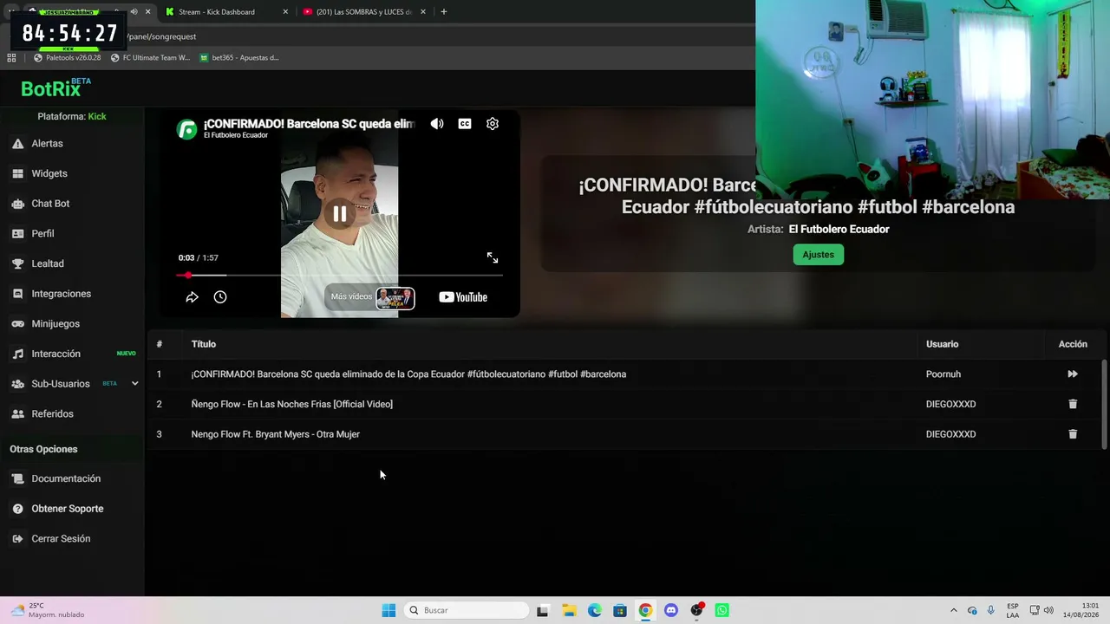Open the Lealtad trophy icon
The width and height of the screenshot is (1110, 624).
[x=17, y=263]
